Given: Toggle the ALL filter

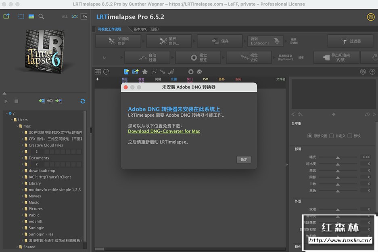Looking at the screenshot, I should point(65,17).
